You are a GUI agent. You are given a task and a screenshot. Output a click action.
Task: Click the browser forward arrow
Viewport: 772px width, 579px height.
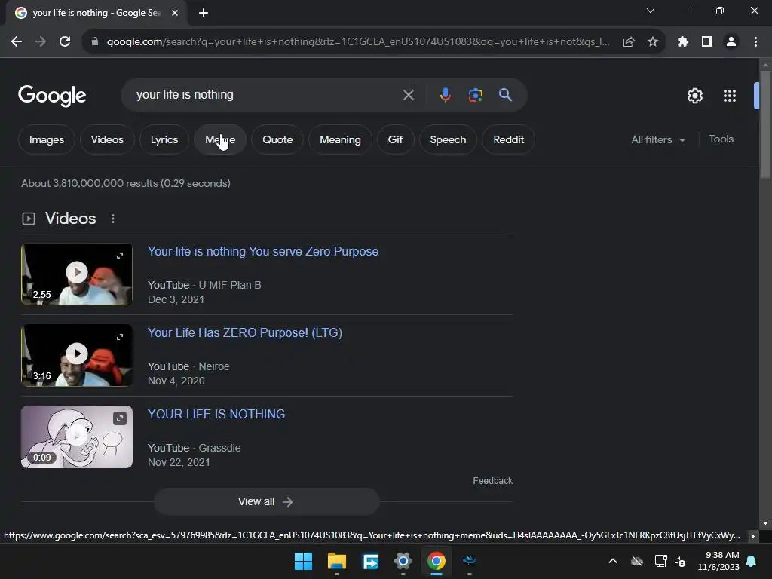pyautogui.click(x=41, y=42)
